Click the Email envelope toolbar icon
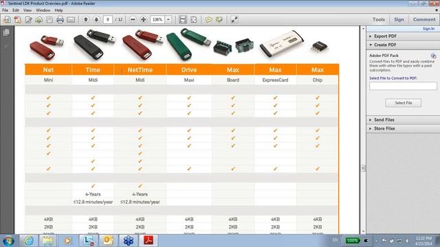 (71, 20)
